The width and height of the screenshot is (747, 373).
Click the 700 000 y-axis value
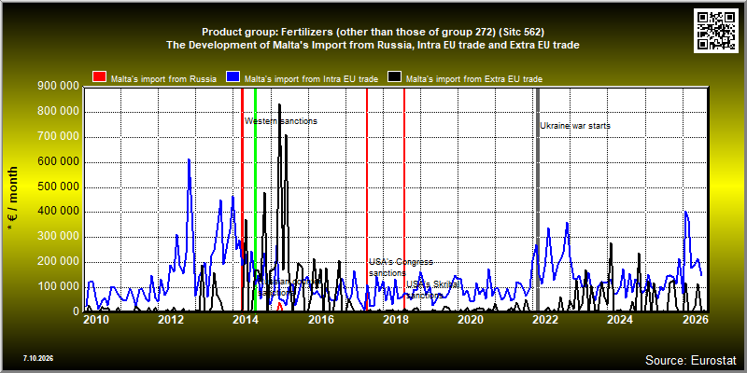click(x=57, y=137)
